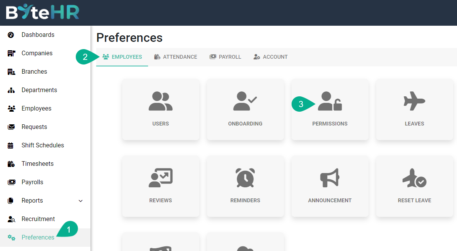457x251 pixels.
Task: Open the RESET LEAVE card label
Action: [414, 200]
